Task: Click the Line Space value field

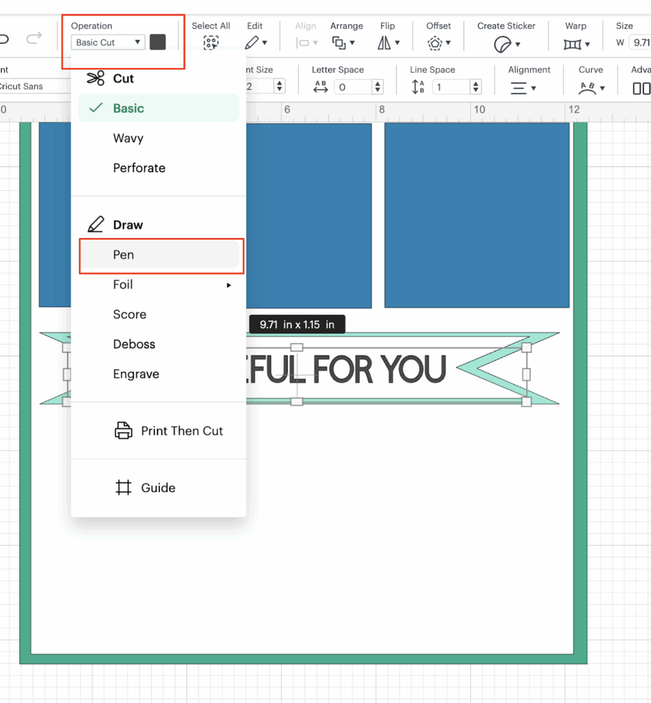Action: click(x=451, y=87)
